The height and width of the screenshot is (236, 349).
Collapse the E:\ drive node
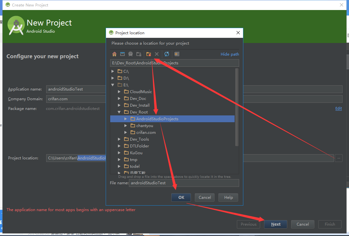[113, 85]
